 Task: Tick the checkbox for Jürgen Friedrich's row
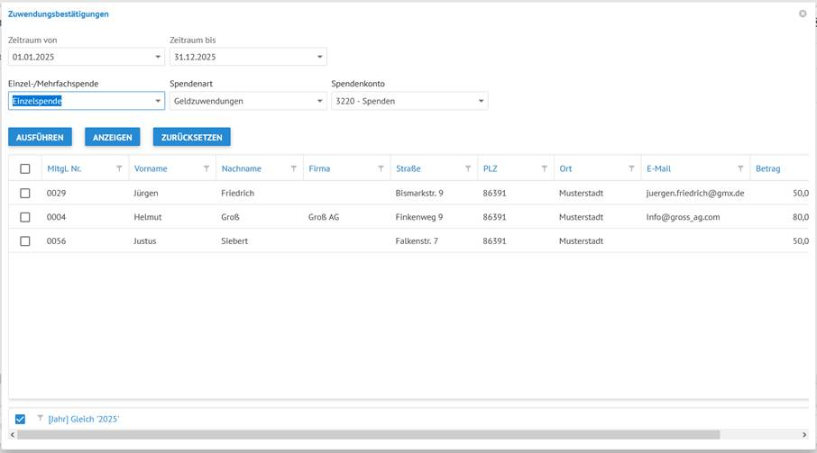click(x=25, y=193)
